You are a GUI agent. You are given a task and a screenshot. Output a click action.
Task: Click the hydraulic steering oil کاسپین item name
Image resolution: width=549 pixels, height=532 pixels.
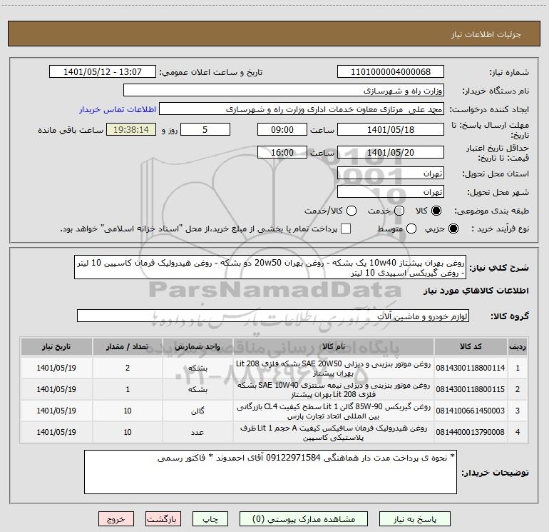tap(334, 433)
